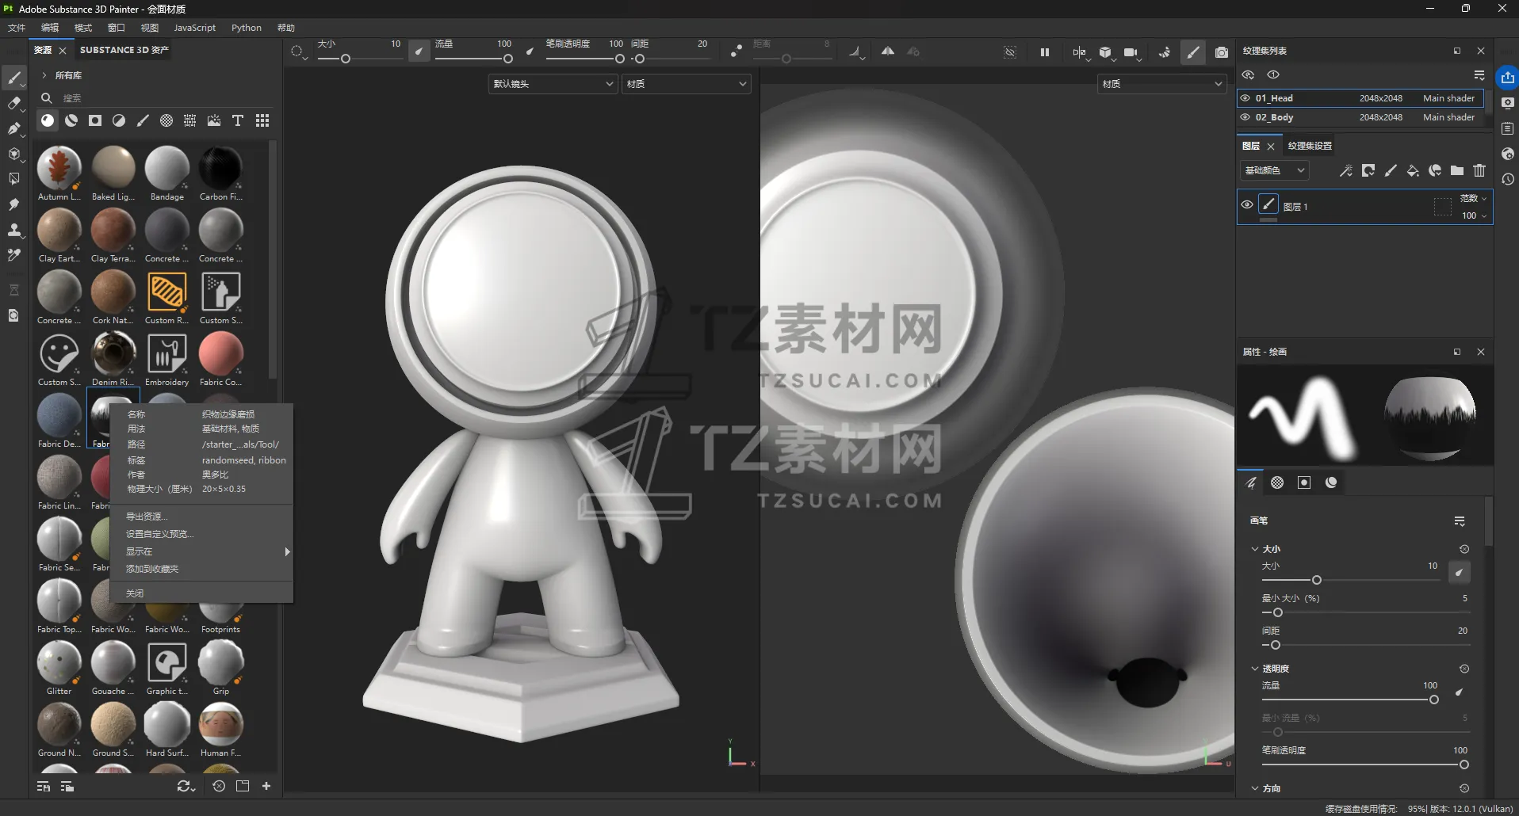Choose 导出资源... from the context menu
Image resolution: width=1519 pixels, height=816 pixels.
pos(201,517)
